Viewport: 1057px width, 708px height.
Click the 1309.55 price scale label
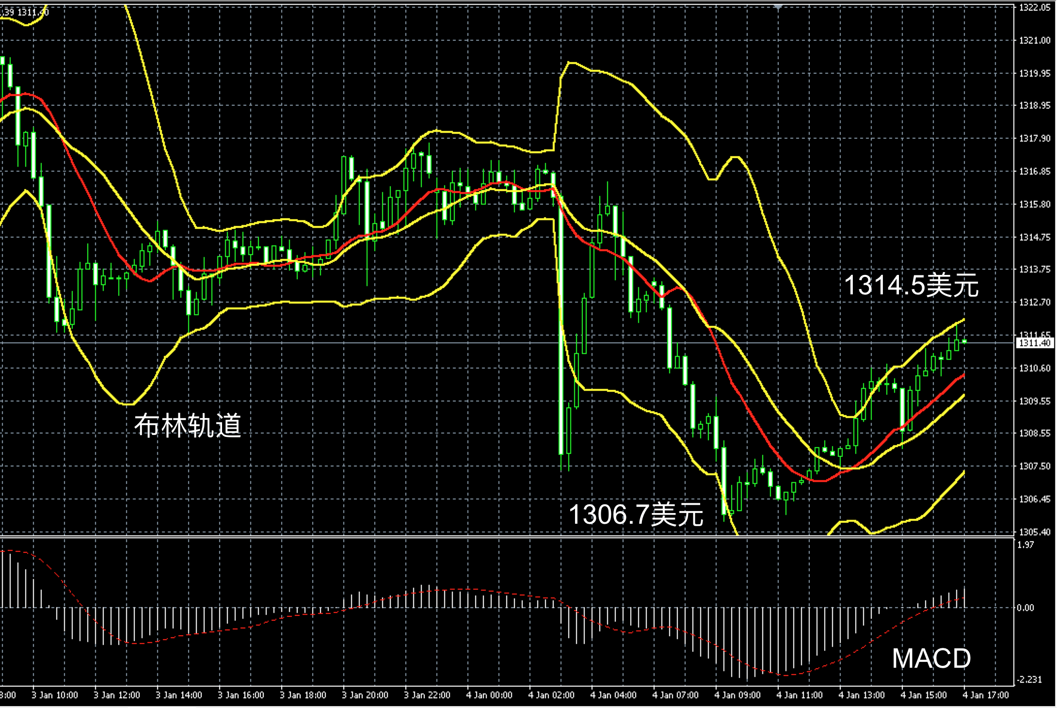coord(1035,401)
